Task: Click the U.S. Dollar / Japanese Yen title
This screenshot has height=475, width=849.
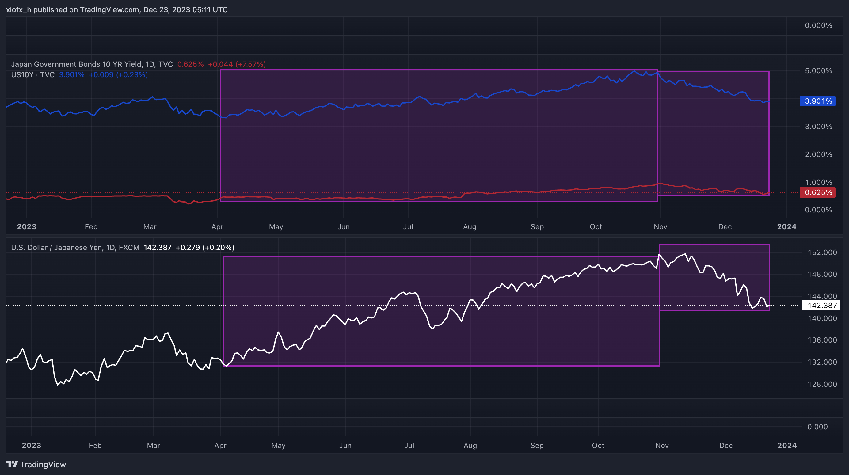Action: click(75, 248)
